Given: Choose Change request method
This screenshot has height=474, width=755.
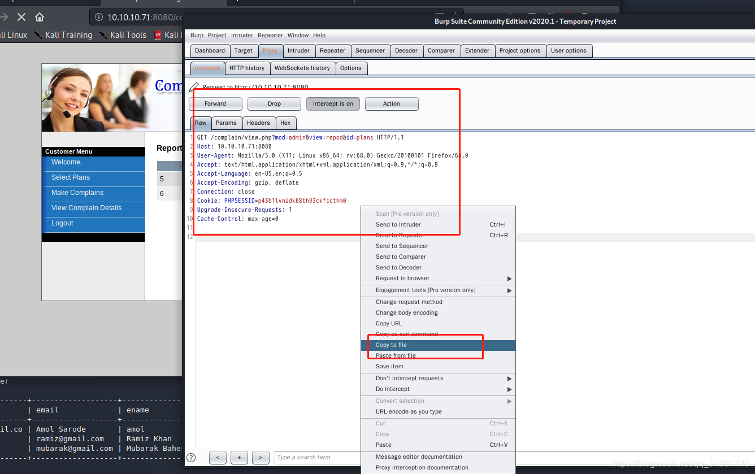Looking at the screenshot, I should click(x=438, y=302).
